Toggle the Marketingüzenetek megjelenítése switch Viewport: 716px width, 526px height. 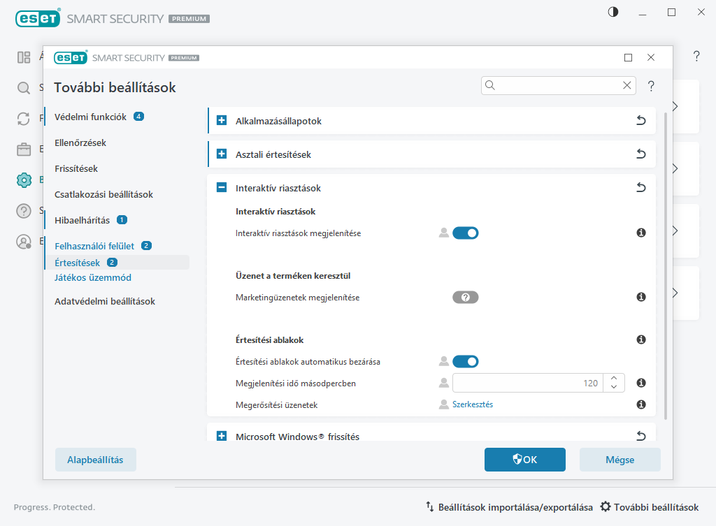tap(465, 297)
